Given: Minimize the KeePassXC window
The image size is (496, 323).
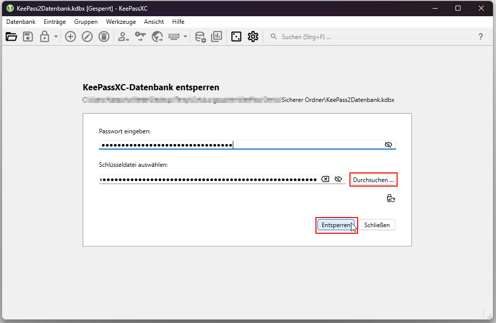Looking at the screenshot, I should (435, 8).
